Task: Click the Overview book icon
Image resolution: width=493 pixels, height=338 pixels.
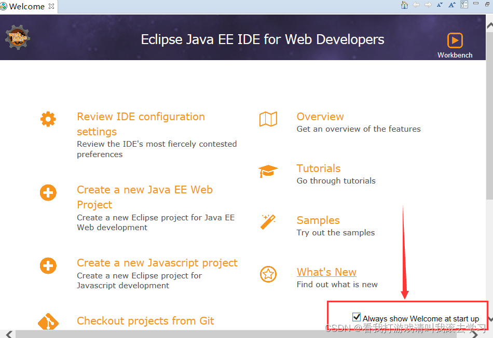Action: pyautogui.click(x=268, y=118)
